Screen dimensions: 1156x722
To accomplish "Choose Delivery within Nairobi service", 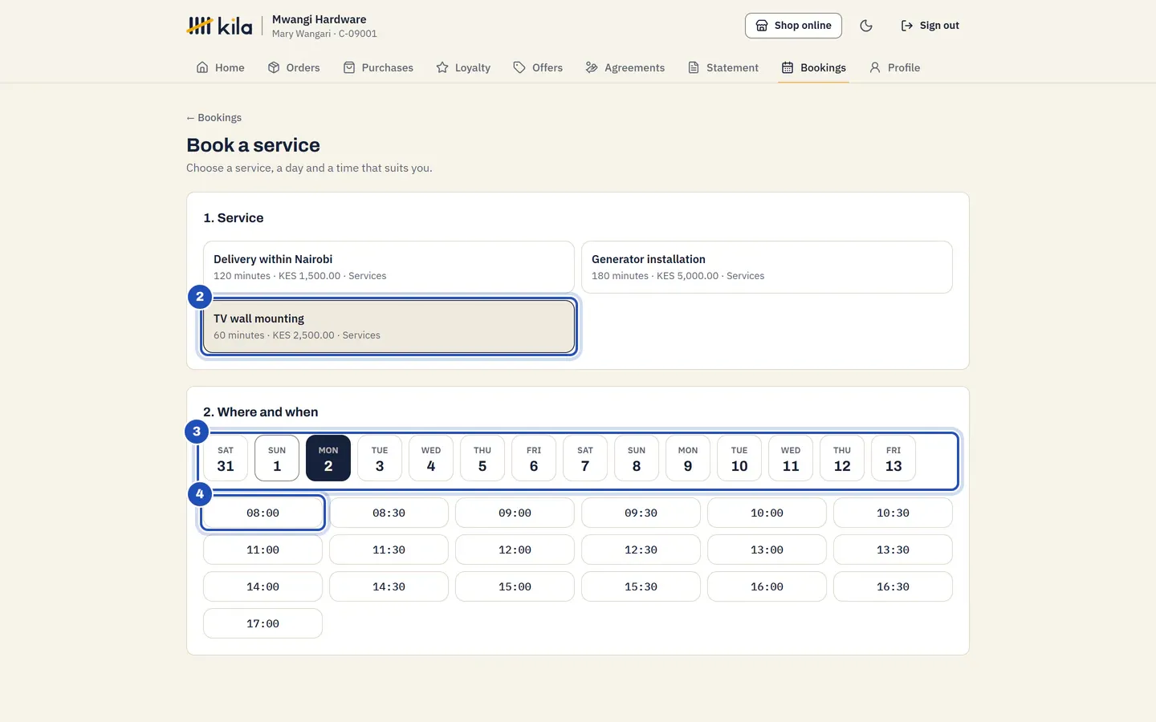I will 389,267.
